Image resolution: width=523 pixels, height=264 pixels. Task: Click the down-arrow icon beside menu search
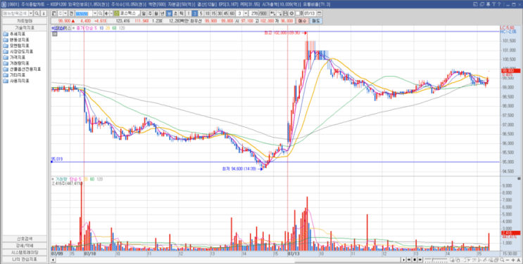(x=44, y=13)
